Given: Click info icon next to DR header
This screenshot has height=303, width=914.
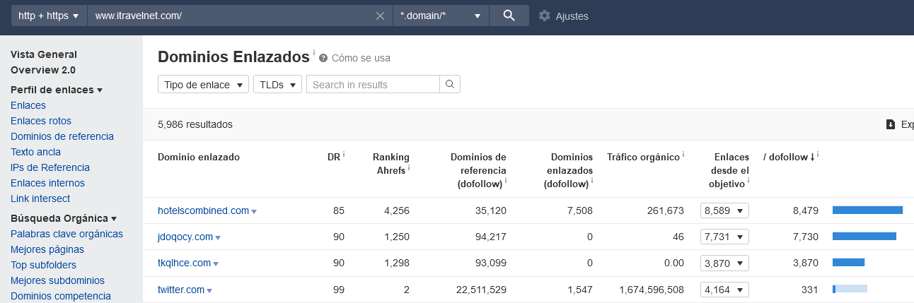Looking at the screenshot, I should coord(344,154).
